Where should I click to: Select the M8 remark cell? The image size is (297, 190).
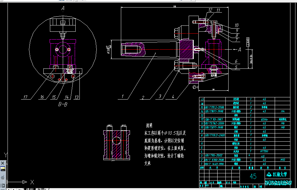283,128
